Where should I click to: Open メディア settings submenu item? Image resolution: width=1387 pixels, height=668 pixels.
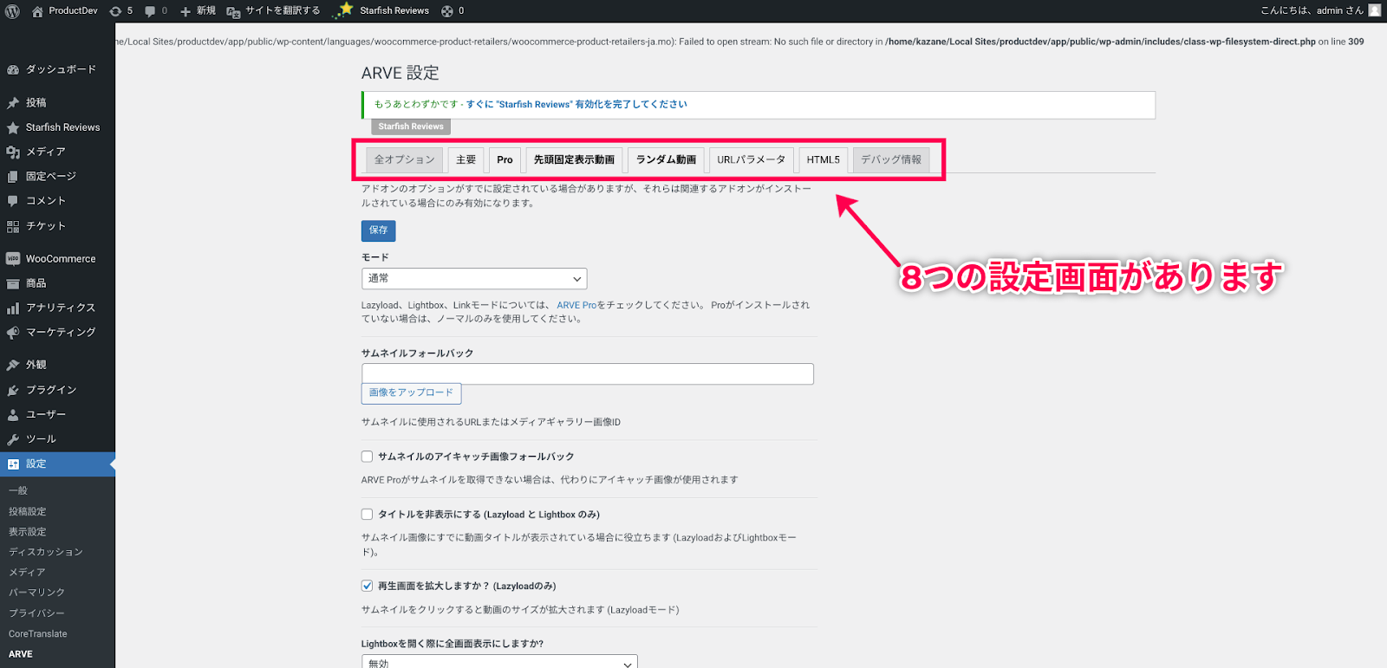click(x=27, y=573)
